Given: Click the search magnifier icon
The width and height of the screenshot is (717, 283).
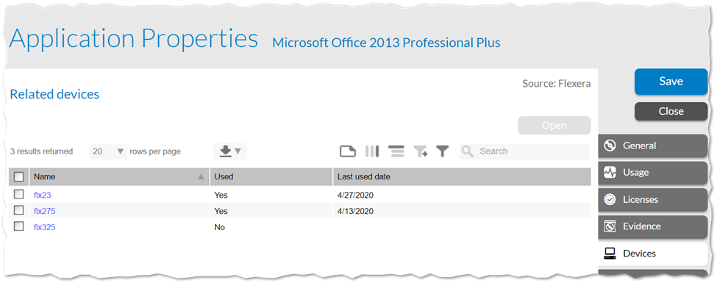Looking at the screenshot, I should 467,151.
